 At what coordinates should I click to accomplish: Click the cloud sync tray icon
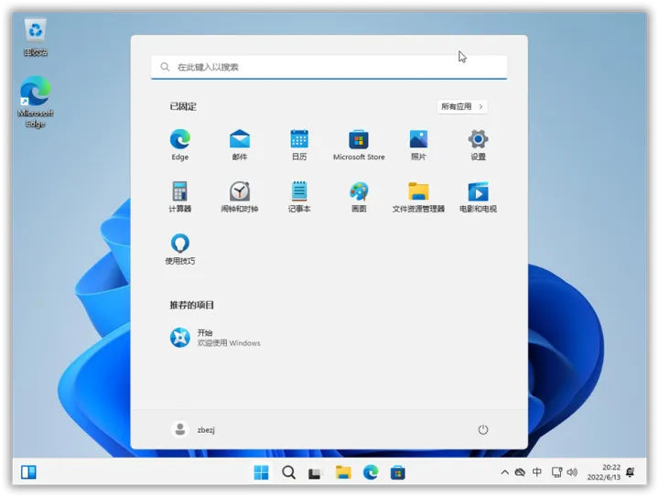coord(520,472)
